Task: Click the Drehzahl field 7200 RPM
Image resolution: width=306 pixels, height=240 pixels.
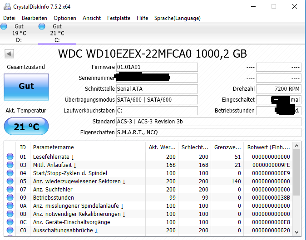Action: tap(279, 89)
